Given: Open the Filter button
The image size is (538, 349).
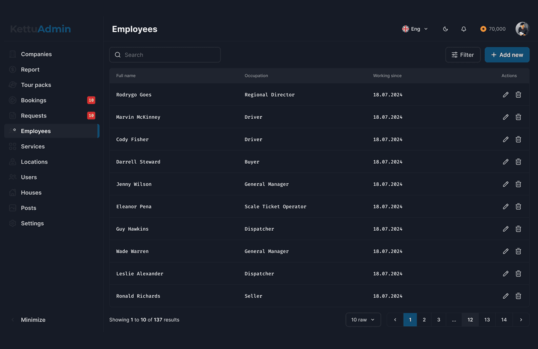Looking at the screenshot, I should pyautogui.click(x=463, y=55).
